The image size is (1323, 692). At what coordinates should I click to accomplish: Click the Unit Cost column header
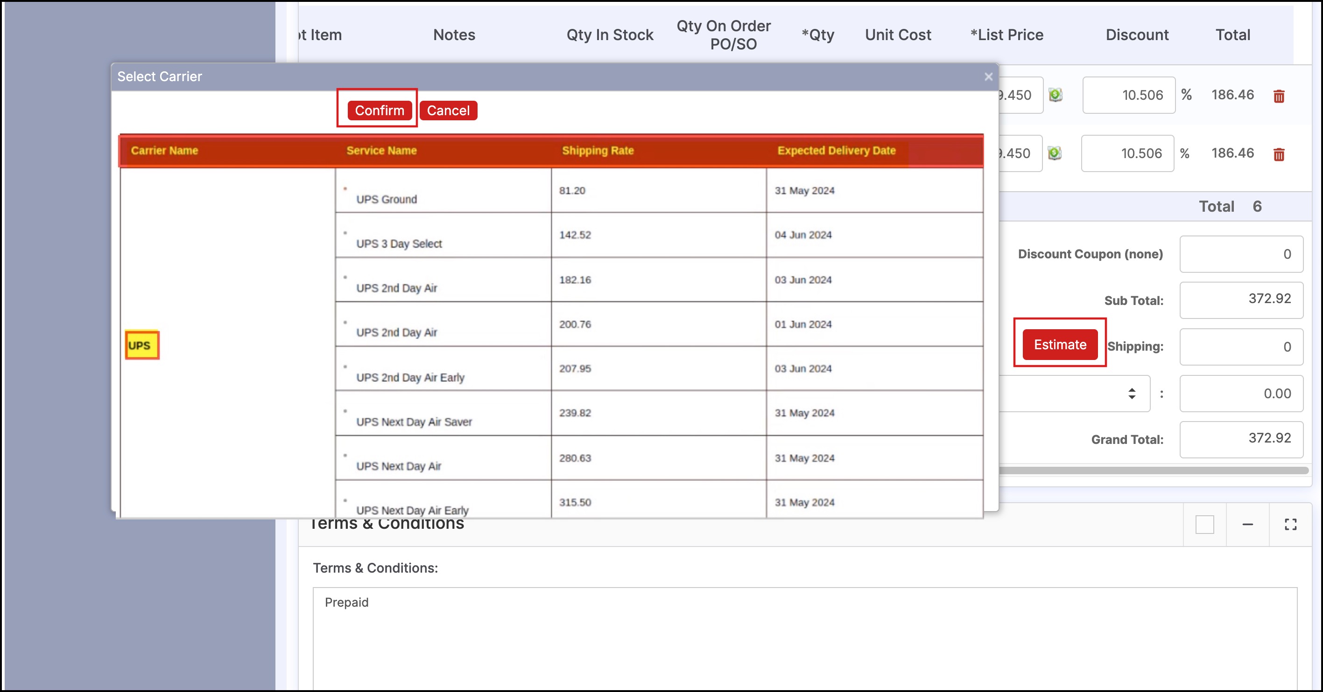[898, 35]
